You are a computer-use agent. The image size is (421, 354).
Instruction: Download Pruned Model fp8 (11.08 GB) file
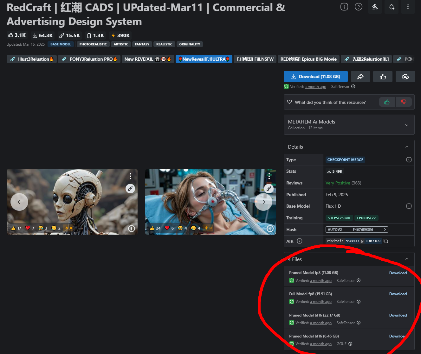(398, 273)
